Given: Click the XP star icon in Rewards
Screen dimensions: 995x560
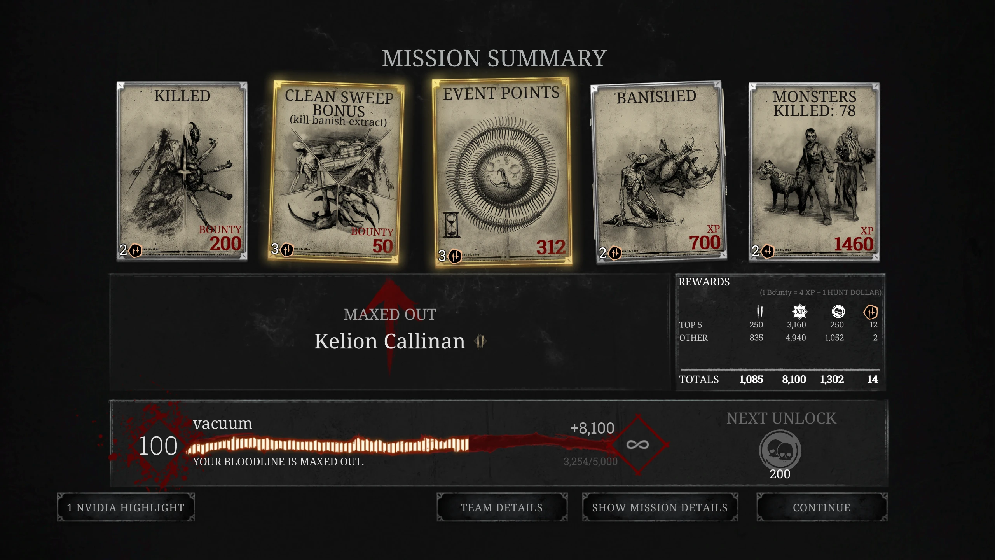Looking at the screenshot, I should (799, 311).
